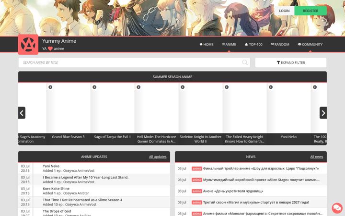Show info for Grand Blue Season 3
Image resolution: width=345 pixels, height=216 pixels.
50,87
